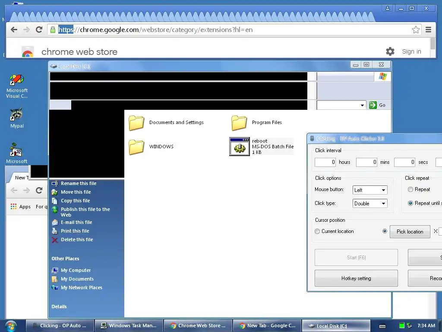Viewport: 442px width, 332px height.
Task: Reload the Chrome Web Store page
Action: click(39, 30)
